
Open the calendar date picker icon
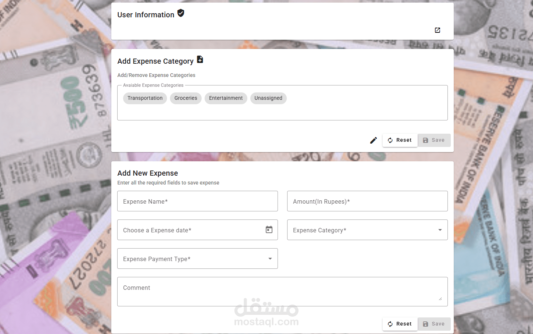(269, 230)
